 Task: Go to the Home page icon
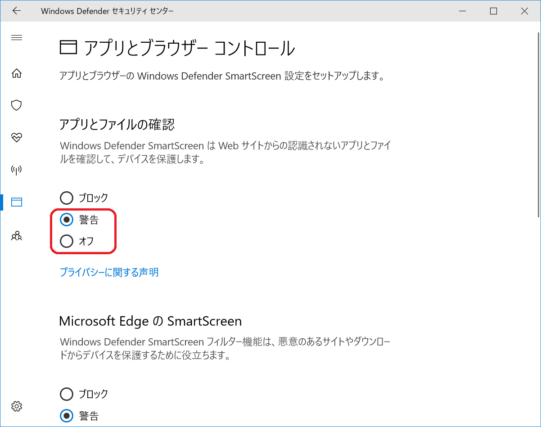coord(17,73)
